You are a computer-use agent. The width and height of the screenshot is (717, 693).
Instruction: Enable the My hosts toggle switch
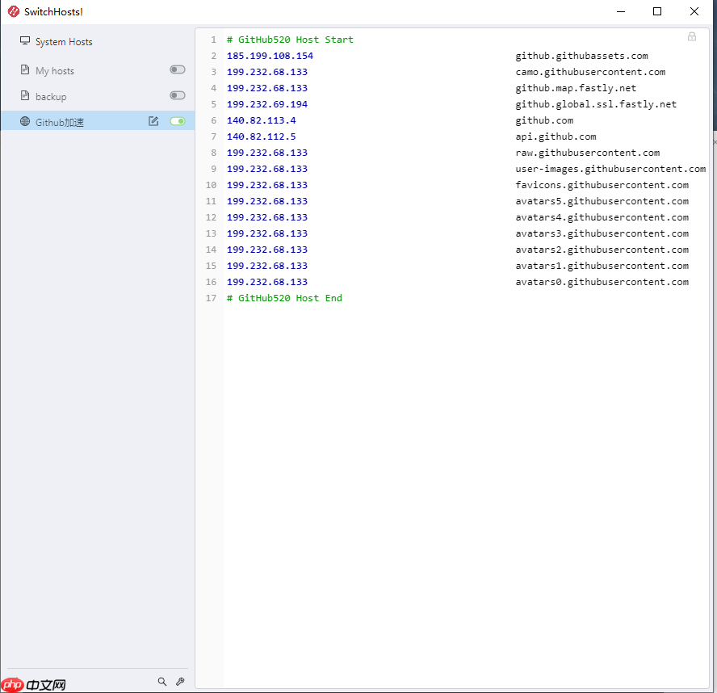pos(177,70)
